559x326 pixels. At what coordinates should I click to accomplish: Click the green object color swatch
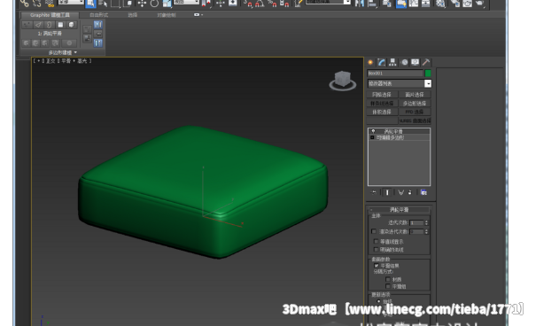point(428,74)
